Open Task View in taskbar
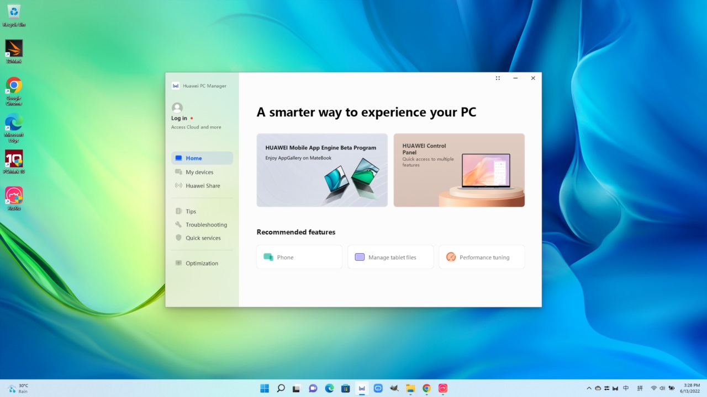Viewport: 707px width, 397px height. point(297,388)
